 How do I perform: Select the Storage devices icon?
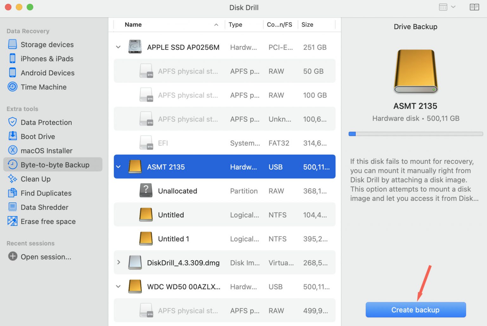(12, 44)
